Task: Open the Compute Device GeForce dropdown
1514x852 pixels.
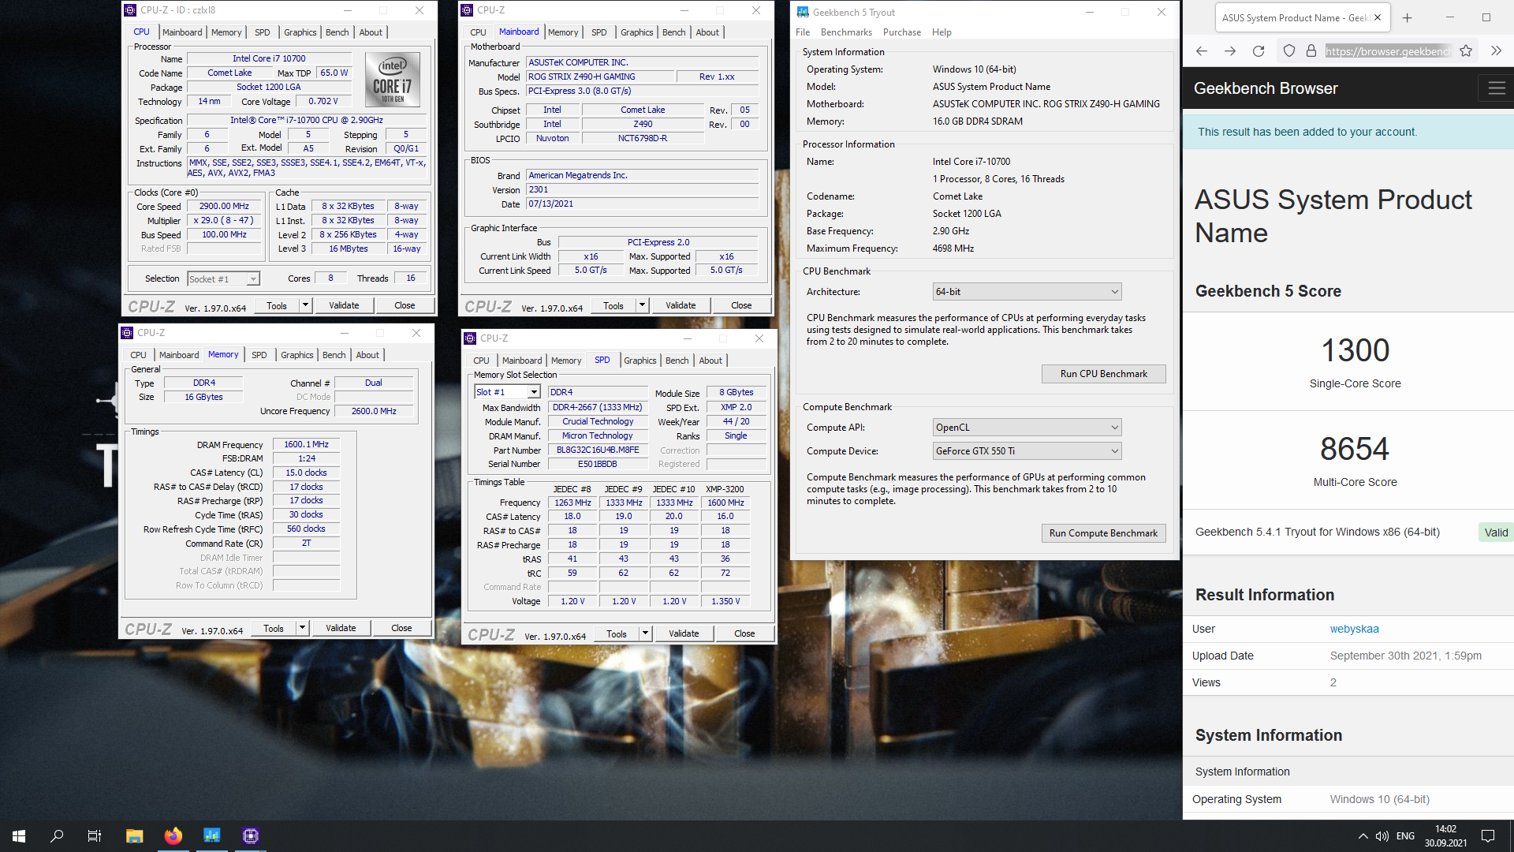Action: tap(1027, 451)
